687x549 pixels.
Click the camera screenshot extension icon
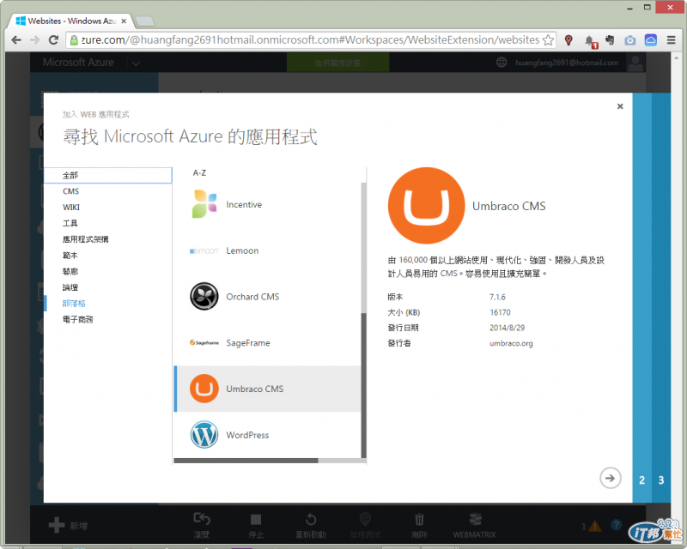click(630, 40)
